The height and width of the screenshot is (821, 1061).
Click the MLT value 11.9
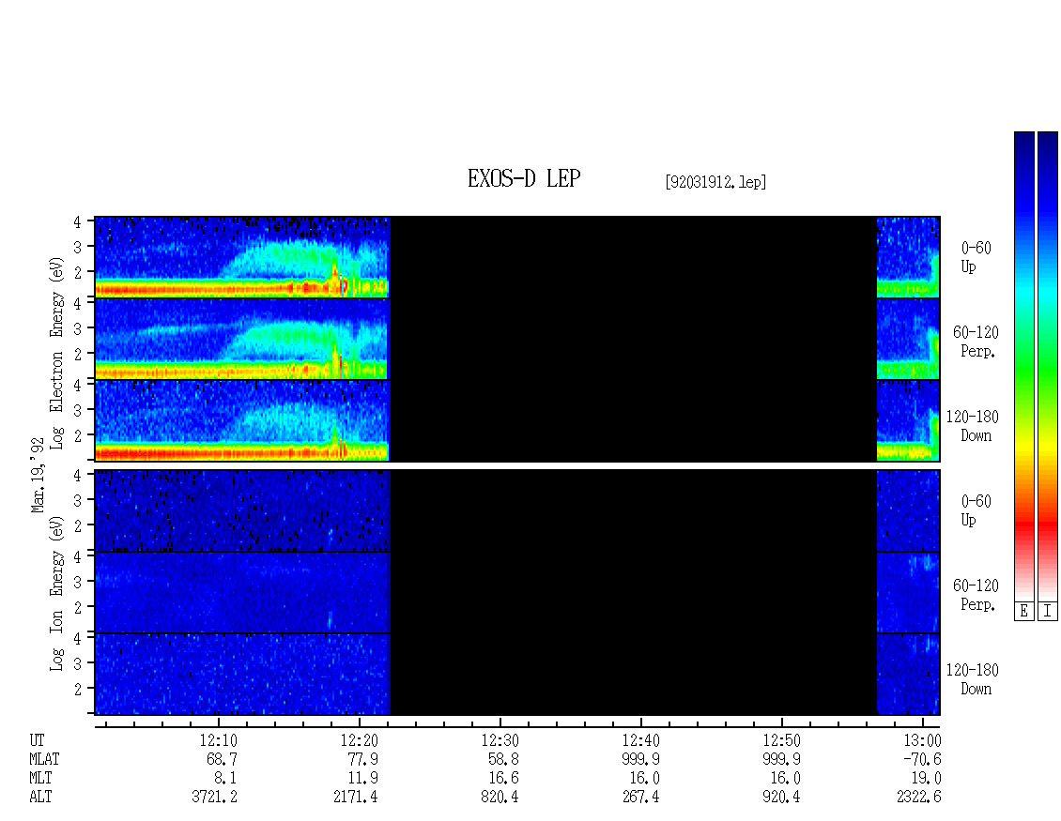pyautogui.click(x=362, y=779)
